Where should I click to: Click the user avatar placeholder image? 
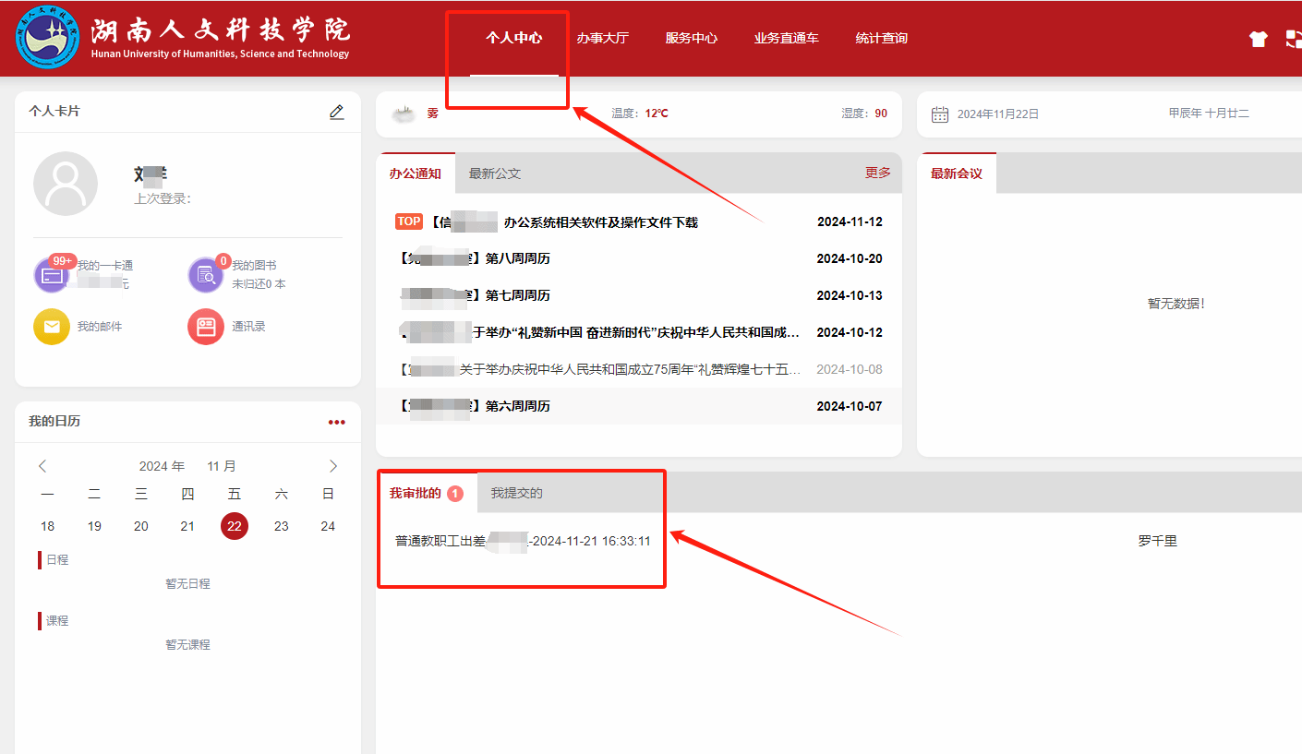pyautogui.click(x=66, y=184)
